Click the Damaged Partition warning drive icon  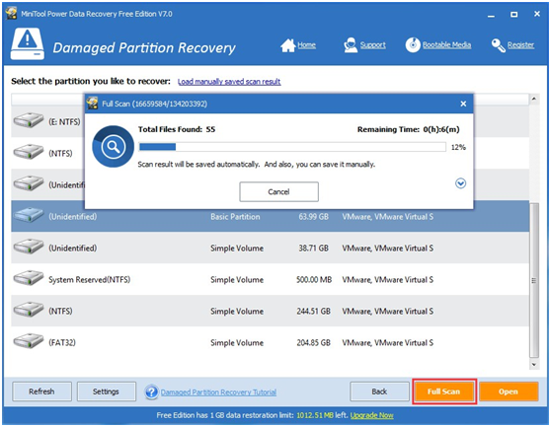28,43
